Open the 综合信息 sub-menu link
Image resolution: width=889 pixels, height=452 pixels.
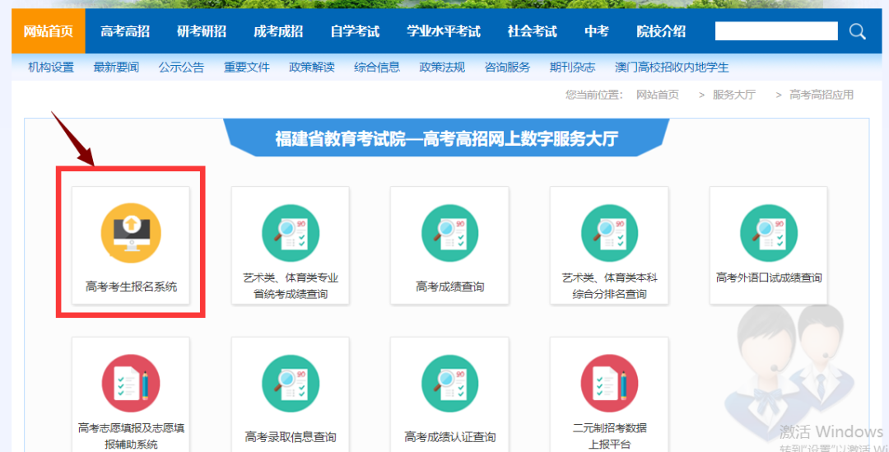click(377, 68)
